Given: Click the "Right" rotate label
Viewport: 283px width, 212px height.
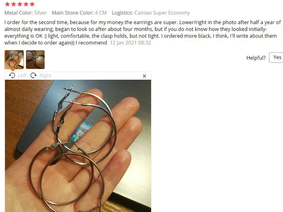Looking at the screenshot, I should [45, 75].
